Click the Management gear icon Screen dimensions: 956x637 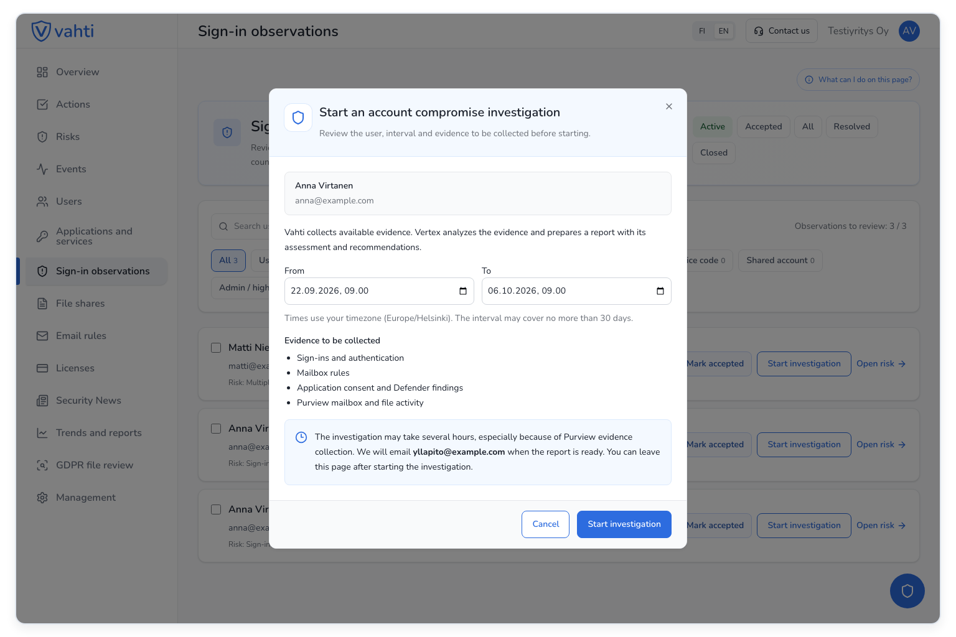coord(42,498)
